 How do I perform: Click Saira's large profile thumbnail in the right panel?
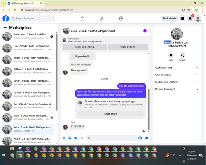(x=177, y=34)
